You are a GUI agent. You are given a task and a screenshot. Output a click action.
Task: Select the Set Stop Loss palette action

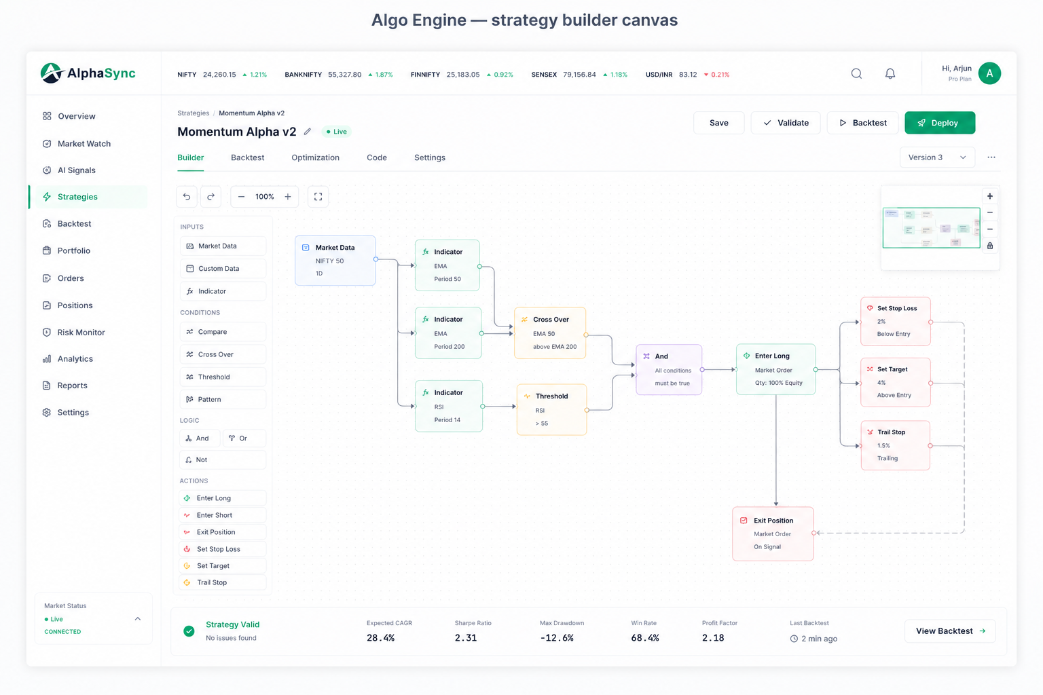click(223, 549)
